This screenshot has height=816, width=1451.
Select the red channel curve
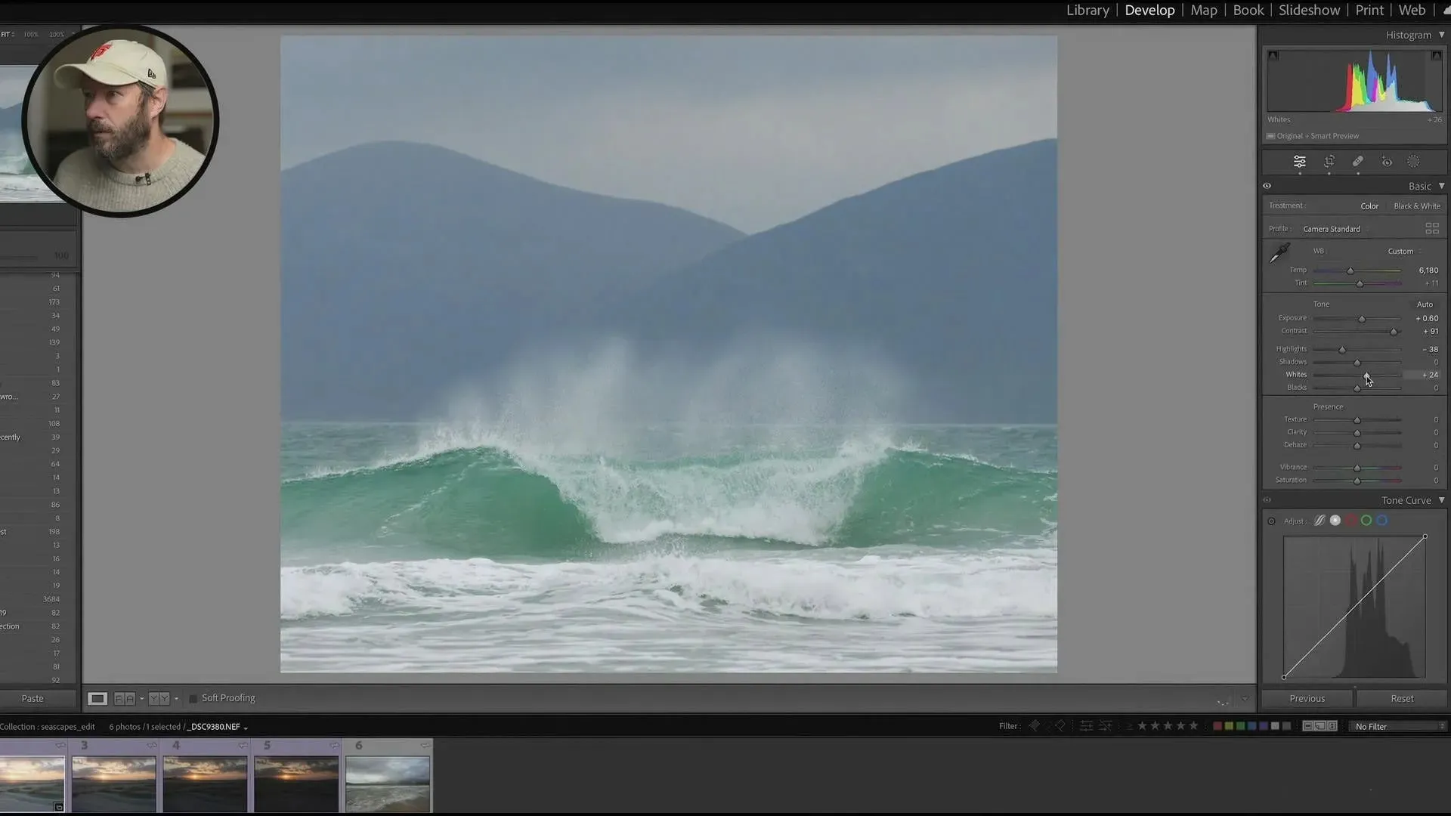(1350, 521)
